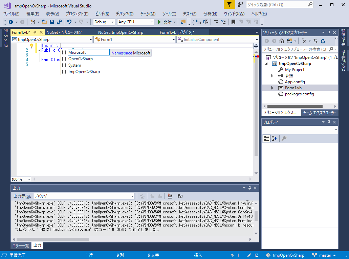349x259 pixels.
Task: Open the ツール(T) menu
Action: click(x=169, y=14)
